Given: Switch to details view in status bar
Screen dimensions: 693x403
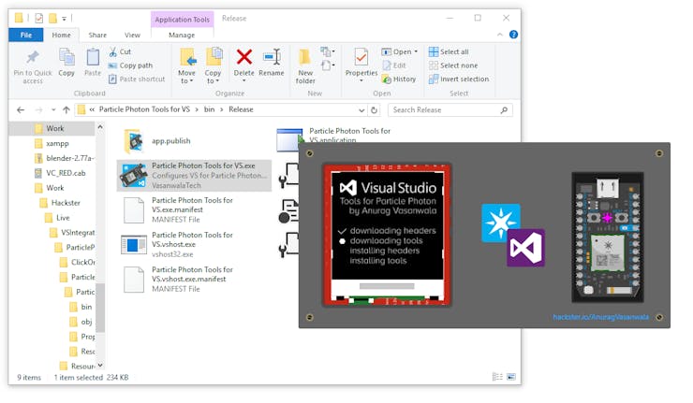Looking at the screenshot, I should tap(497, 377).
